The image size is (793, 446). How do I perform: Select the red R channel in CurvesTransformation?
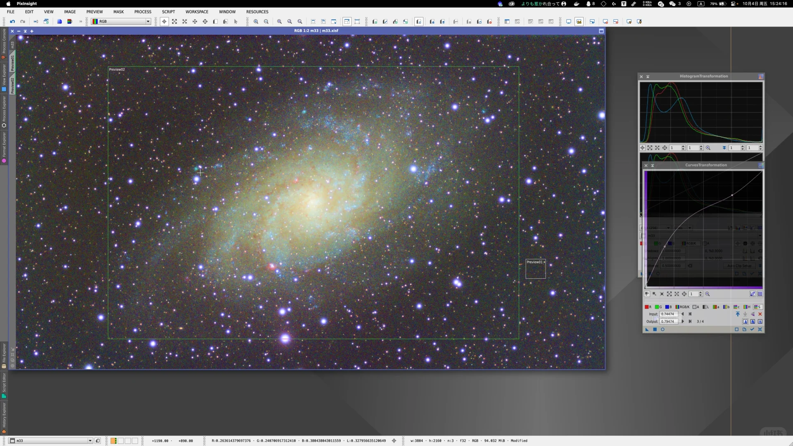click(648, 307)
